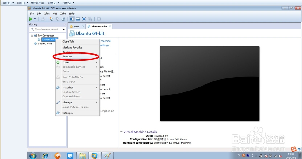Image resolution: width=302 pixels, height=159 pixels.
Task: Open Settings... from context menu
Action: click(78, 113)
